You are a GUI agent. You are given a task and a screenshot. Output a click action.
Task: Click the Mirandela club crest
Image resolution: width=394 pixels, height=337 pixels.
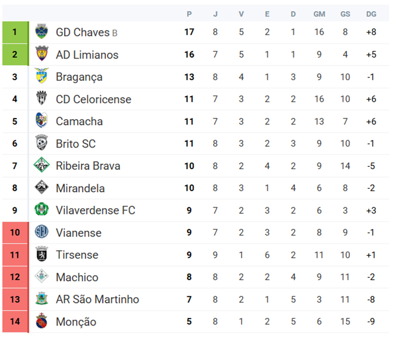pos(42,188)
